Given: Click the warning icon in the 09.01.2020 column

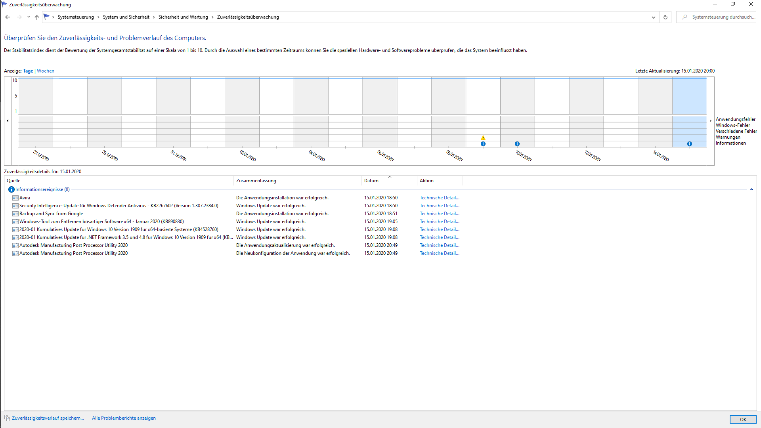Looking at the screenshot, I should (x=483, y=138).
